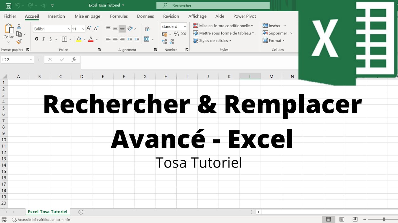Click the Redo arrow icon
Image resolution: width=398 pixels, height=223 pixels.
(x=30, y=6)
